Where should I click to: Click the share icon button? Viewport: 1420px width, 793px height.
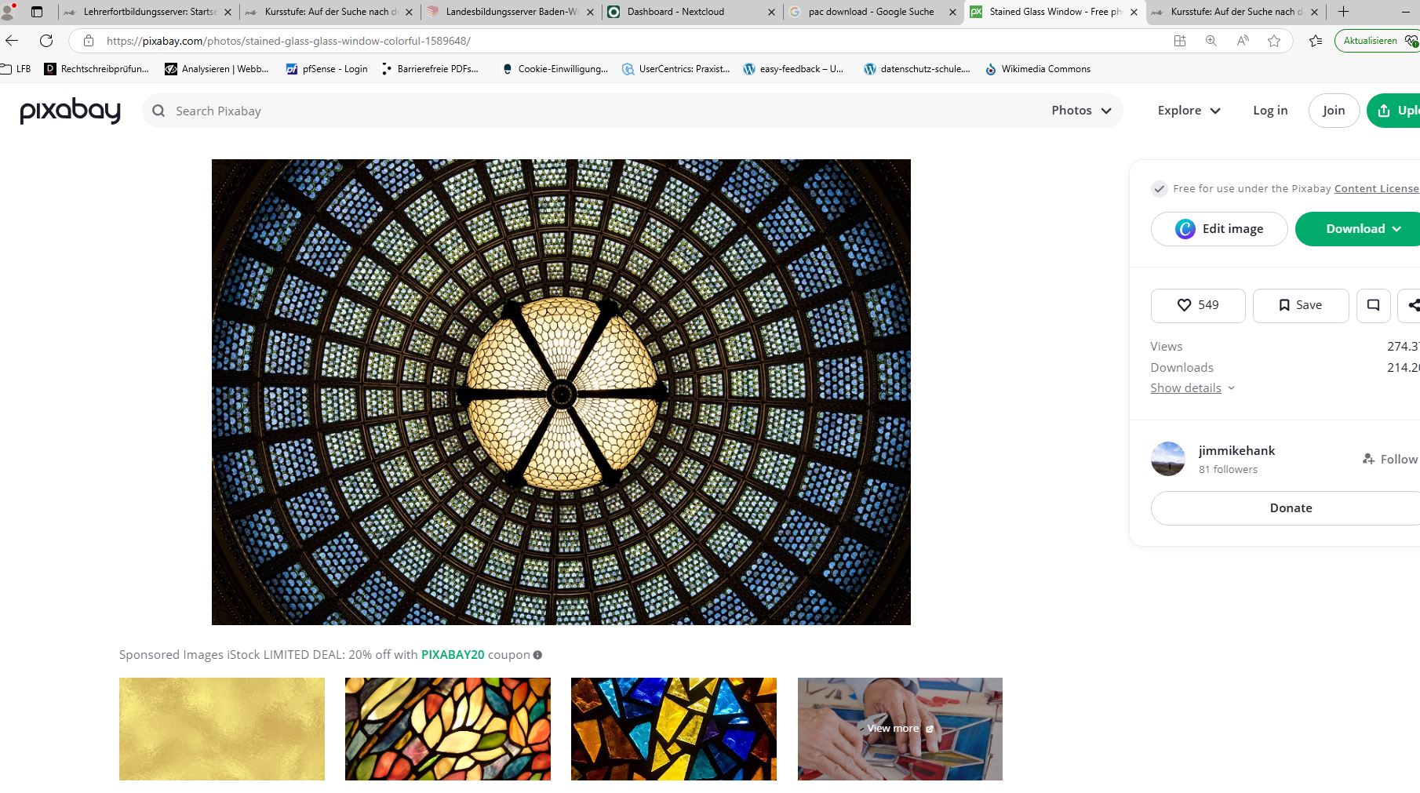tap(1411, 305)
